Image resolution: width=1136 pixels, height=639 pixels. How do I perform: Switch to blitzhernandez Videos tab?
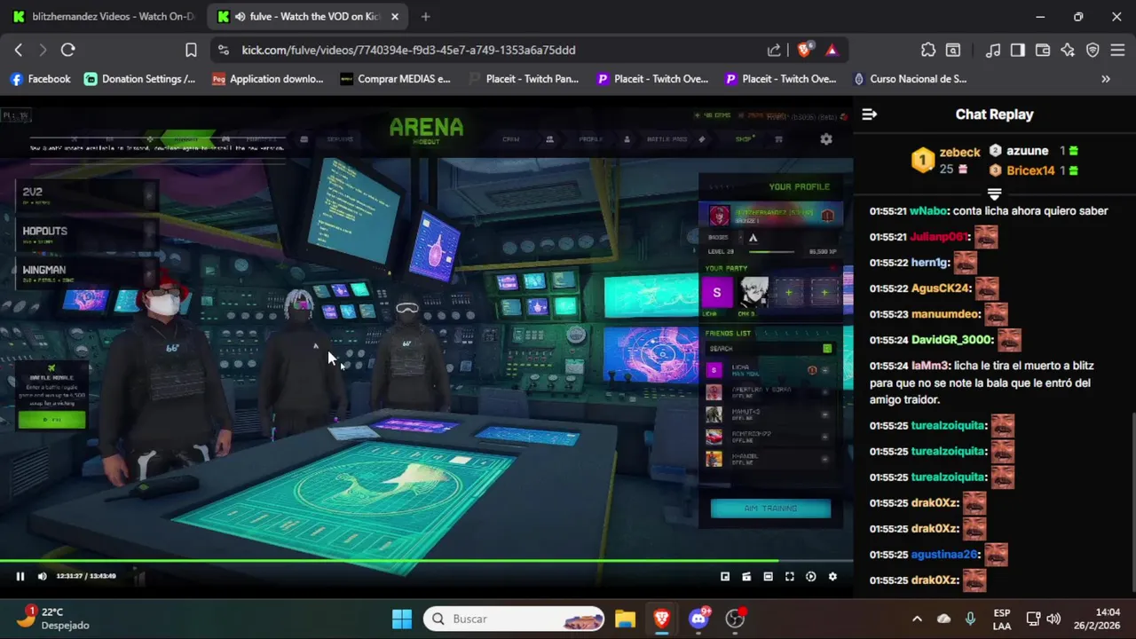tap(103, 16)
